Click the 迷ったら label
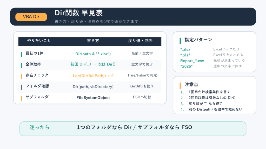This screenshot has height=149, width=266. [x=39, y=127]
